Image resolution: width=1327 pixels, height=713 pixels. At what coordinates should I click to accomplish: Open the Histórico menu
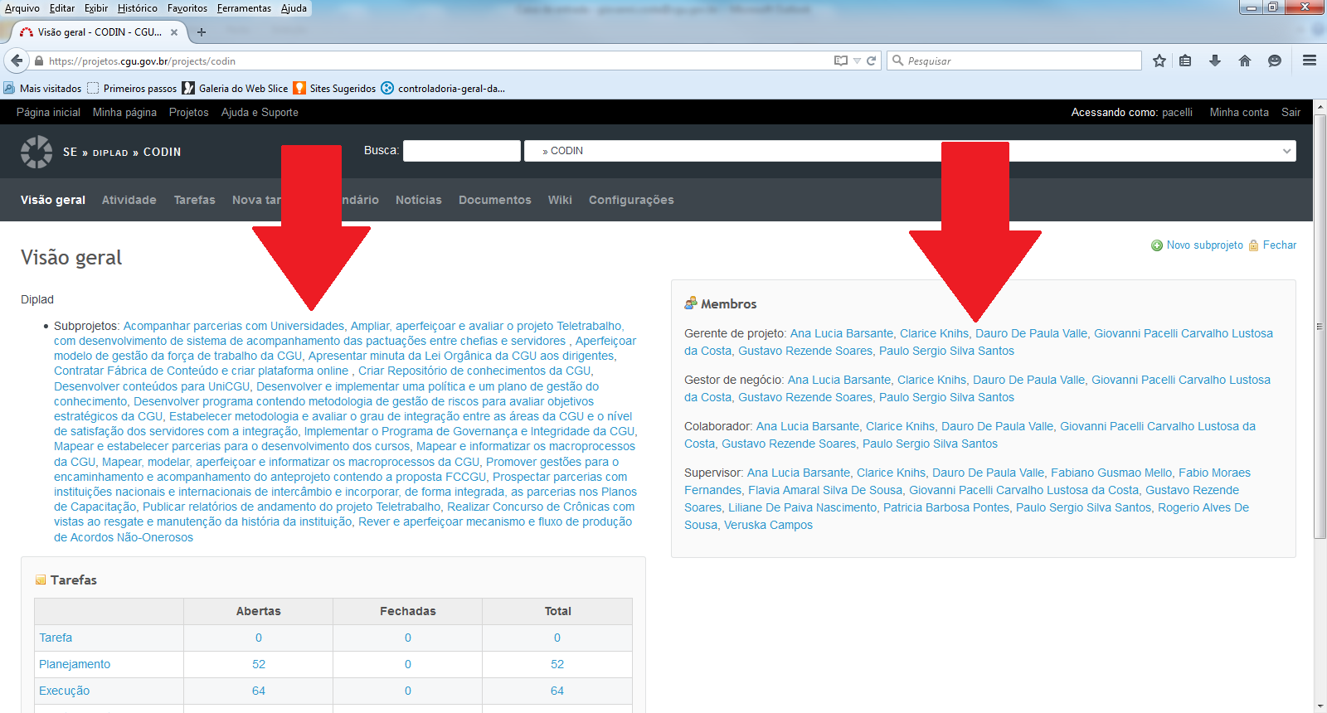pyautogui.click(x=137, y=8)
